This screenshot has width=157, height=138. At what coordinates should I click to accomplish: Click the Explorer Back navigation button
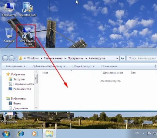[5, 58]
